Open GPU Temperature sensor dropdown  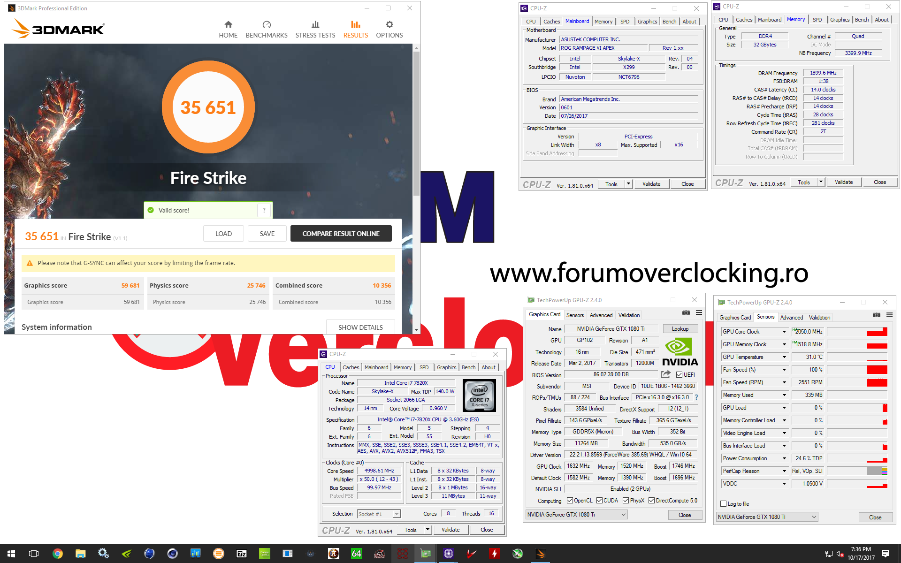click(784, 357)
